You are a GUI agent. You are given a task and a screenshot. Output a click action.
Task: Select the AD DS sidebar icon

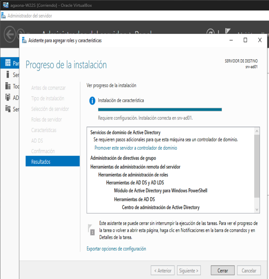tap(8, 97)
